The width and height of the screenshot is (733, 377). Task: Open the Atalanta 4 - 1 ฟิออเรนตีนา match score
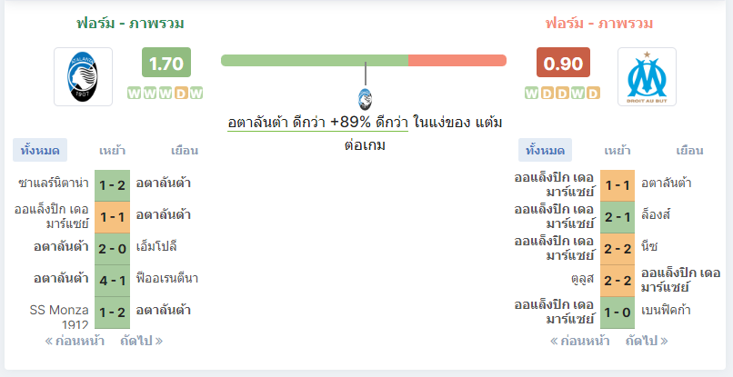(x=112, y=281)
